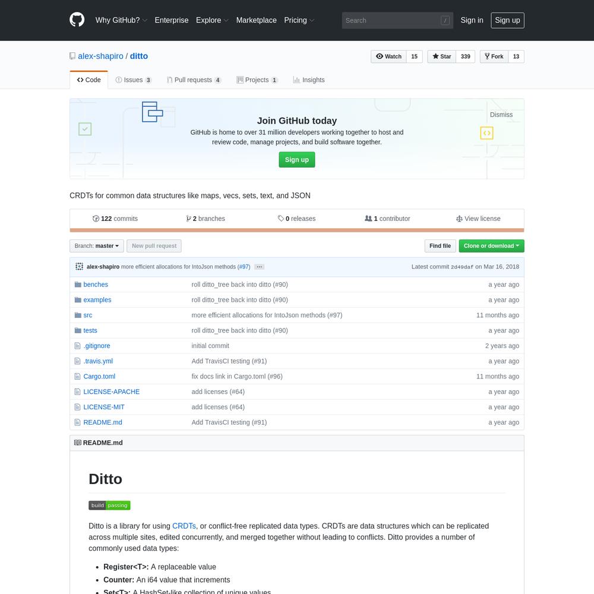Switch to the Code tab
The height and width of the screenshot is (594, 594).
[x=89, y=80]
